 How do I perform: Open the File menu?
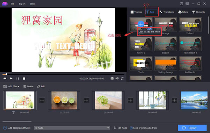12,4
